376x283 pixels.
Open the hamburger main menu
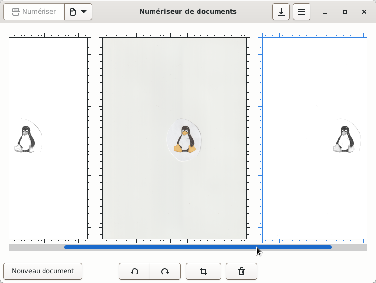302,12
